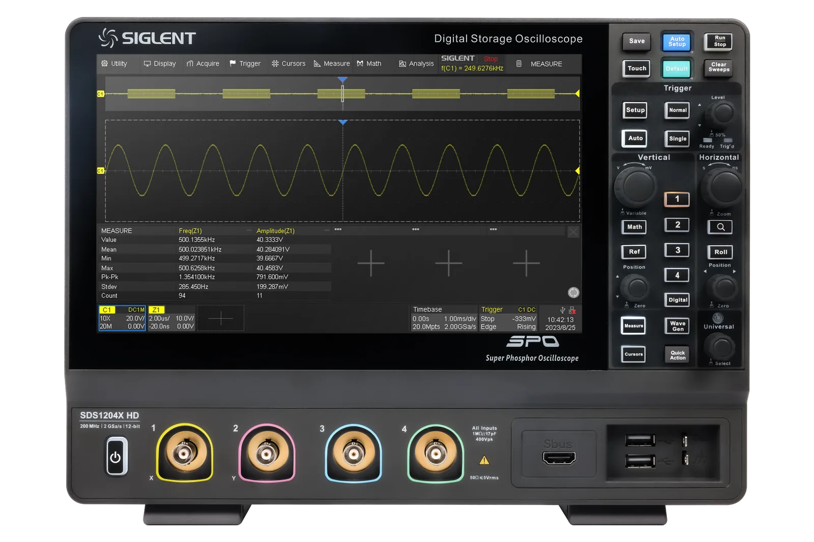Add a channel via empty plus box
The image size is (814, 542).
[x=220, y=318]
